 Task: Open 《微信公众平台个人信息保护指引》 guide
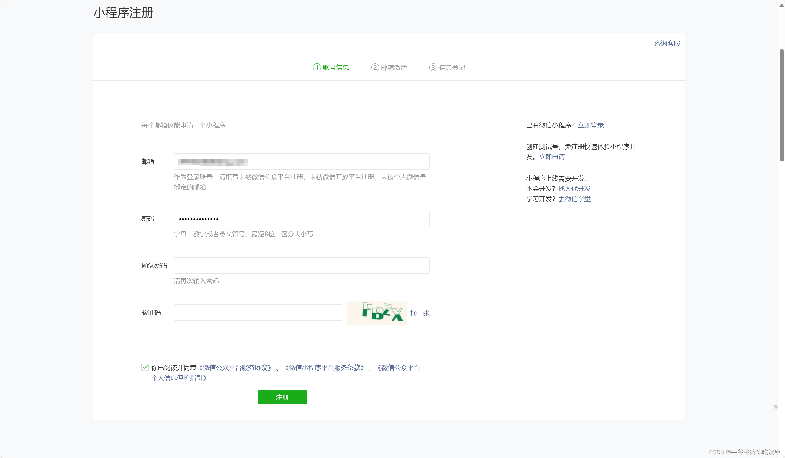pos(178,378)
